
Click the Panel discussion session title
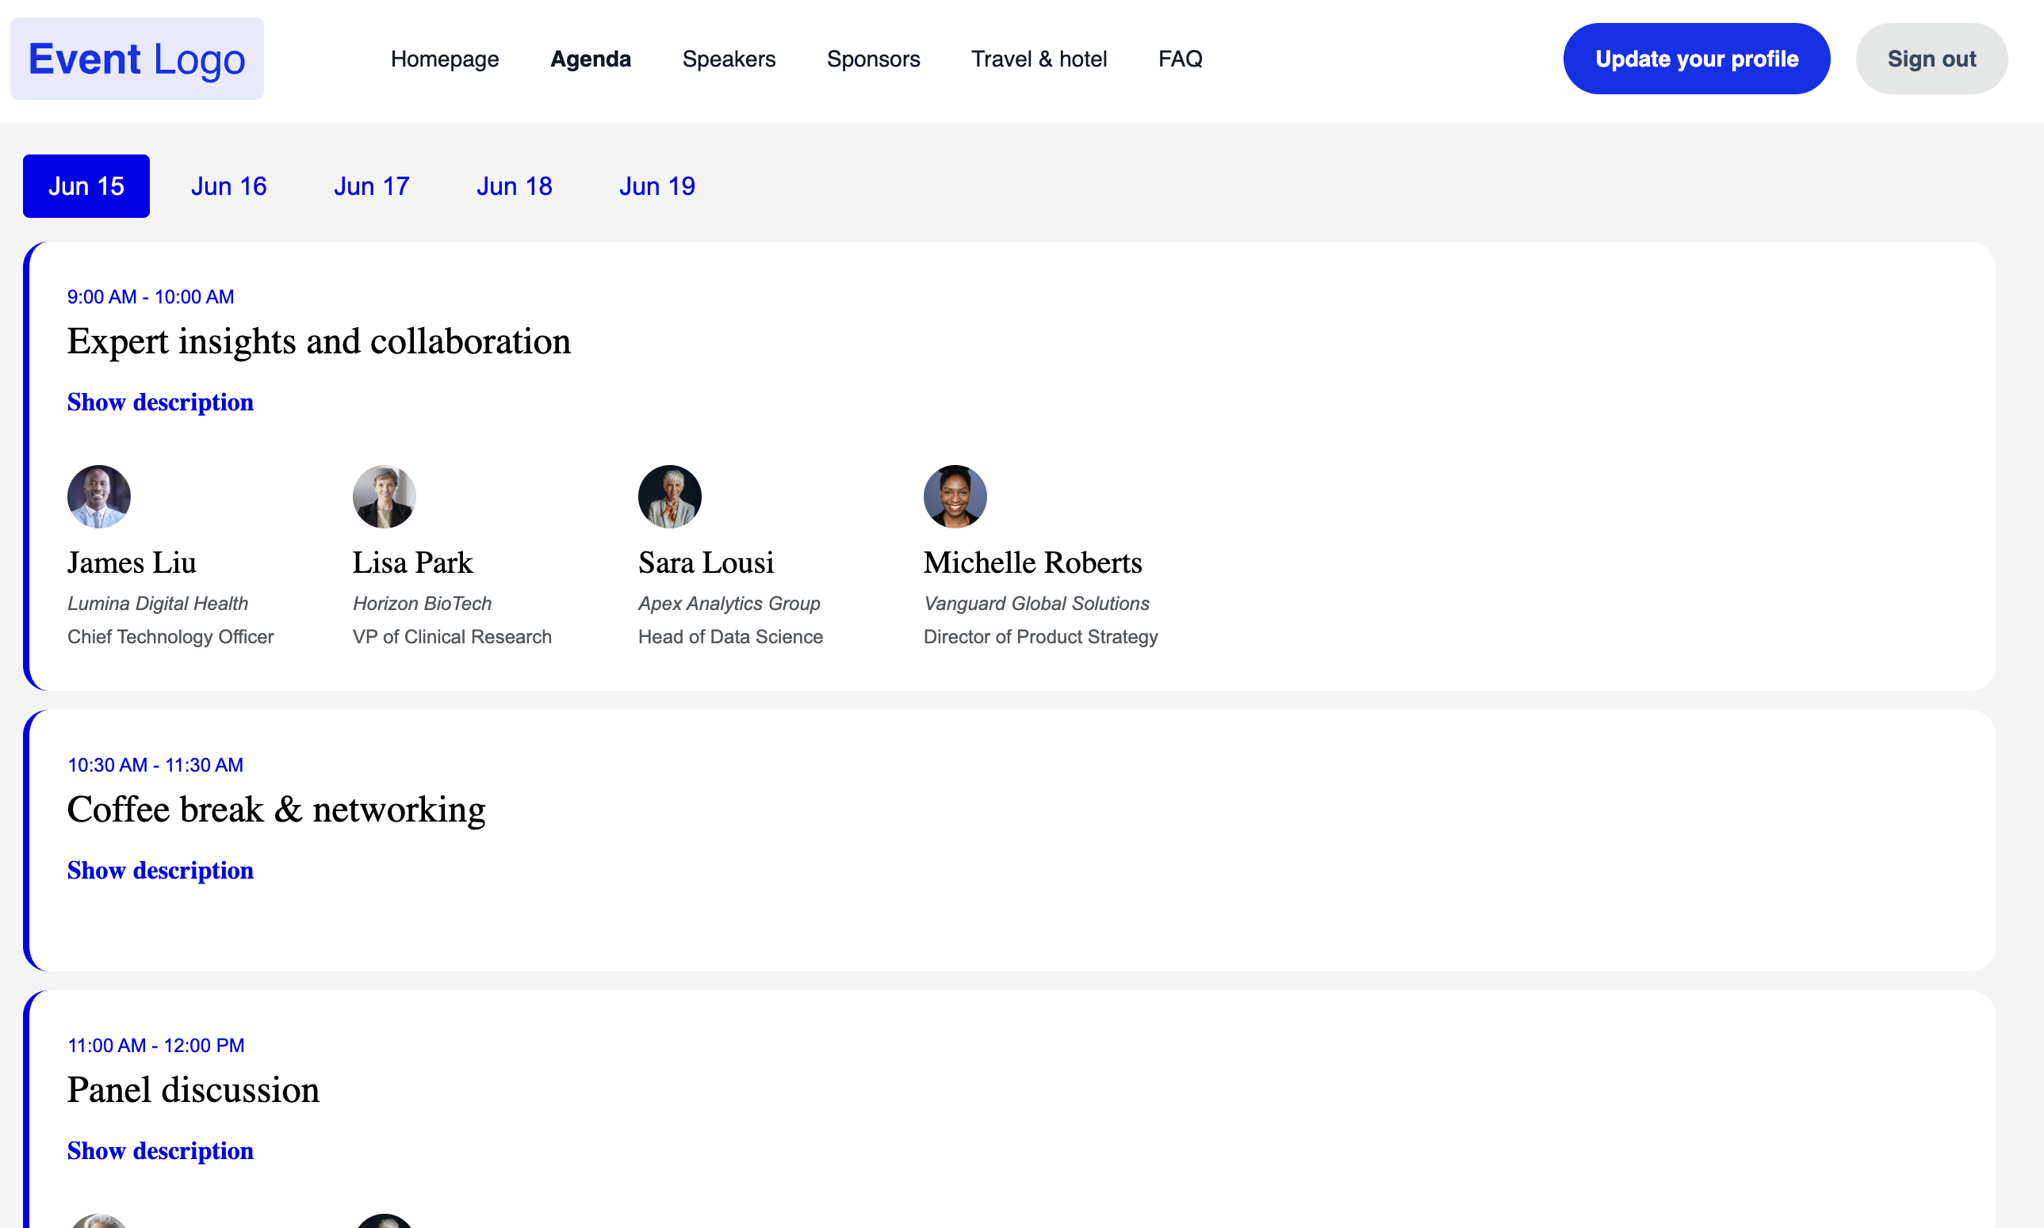click(x=193, y=1090)
